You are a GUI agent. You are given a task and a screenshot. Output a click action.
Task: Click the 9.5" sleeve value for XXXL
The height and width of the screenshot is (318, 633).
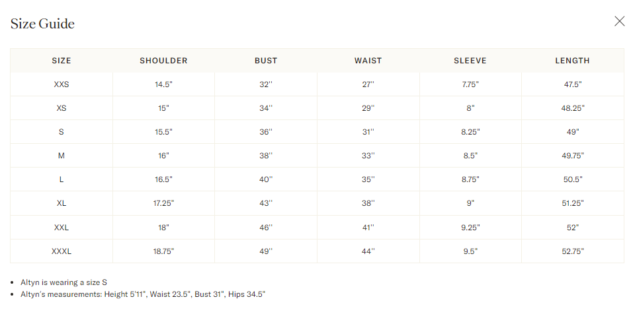[470, 251]
